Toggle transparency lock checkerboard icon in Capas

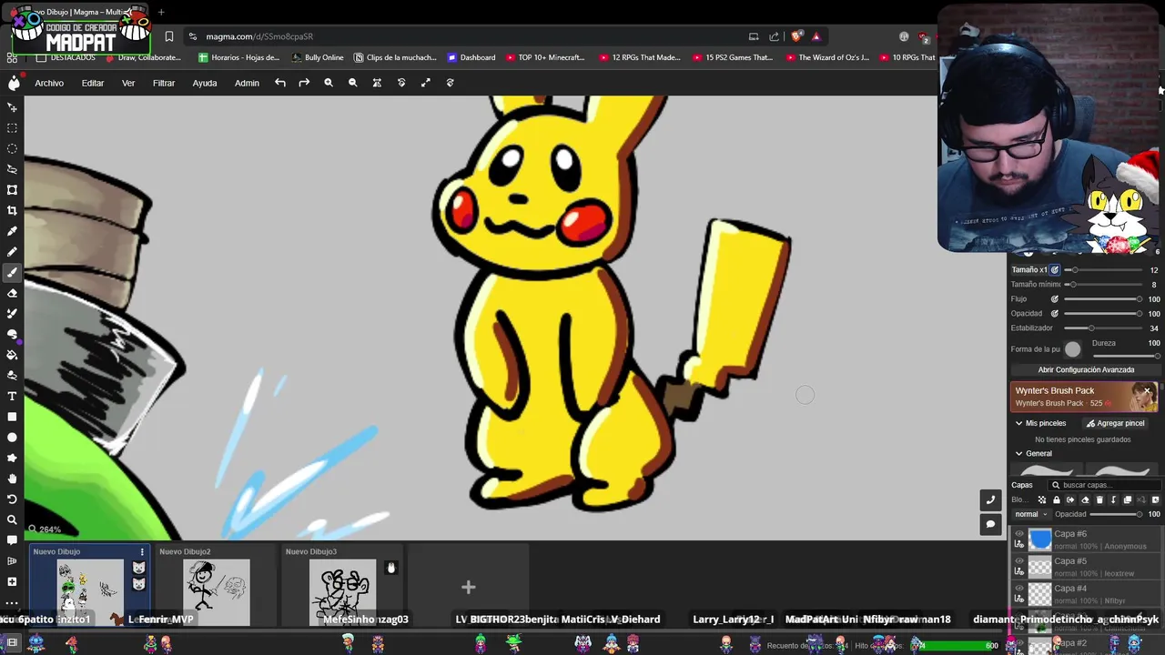click(x=1042, y=499)
